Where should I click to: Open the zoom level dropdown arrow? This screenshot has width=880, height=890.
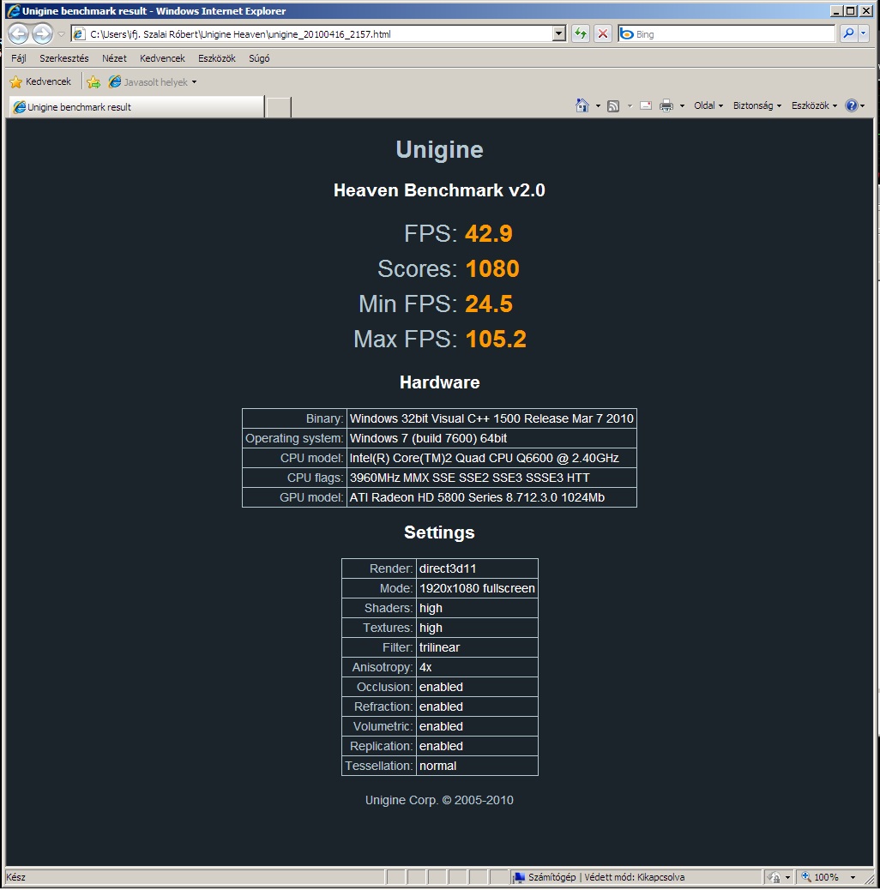click(853, 877)
